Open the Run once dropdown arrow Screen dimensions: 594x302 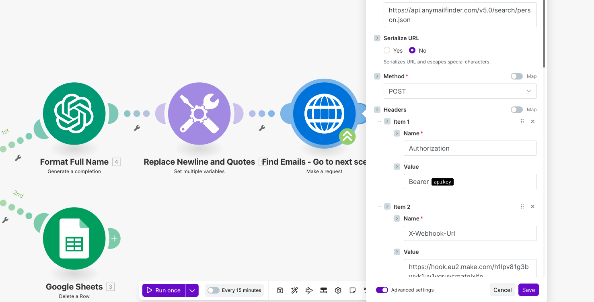(x=192, y=290)
